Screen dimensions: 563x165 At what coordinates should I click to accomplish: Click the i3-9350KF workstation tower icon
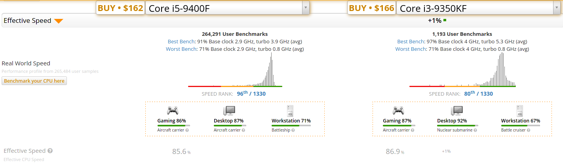tap(520, 111)
